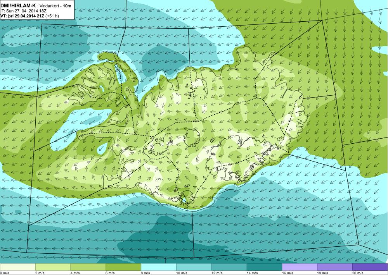Select the light cyan 8–10 m/s swatch
The image size is (388, 275).
pyautogui.click(x=159, y=267)
